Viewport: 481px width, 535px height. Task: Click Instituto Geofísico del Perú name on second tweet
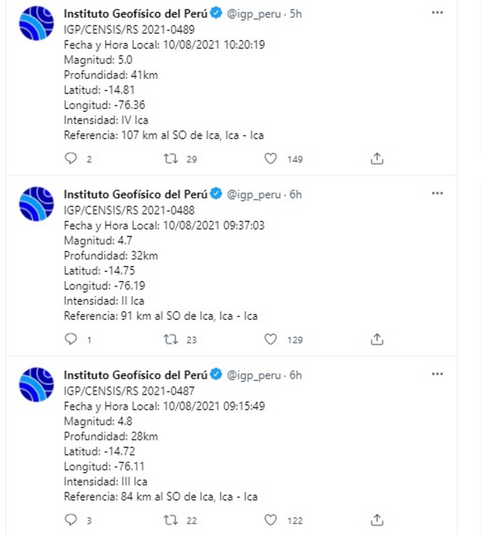tap(135, 194)
